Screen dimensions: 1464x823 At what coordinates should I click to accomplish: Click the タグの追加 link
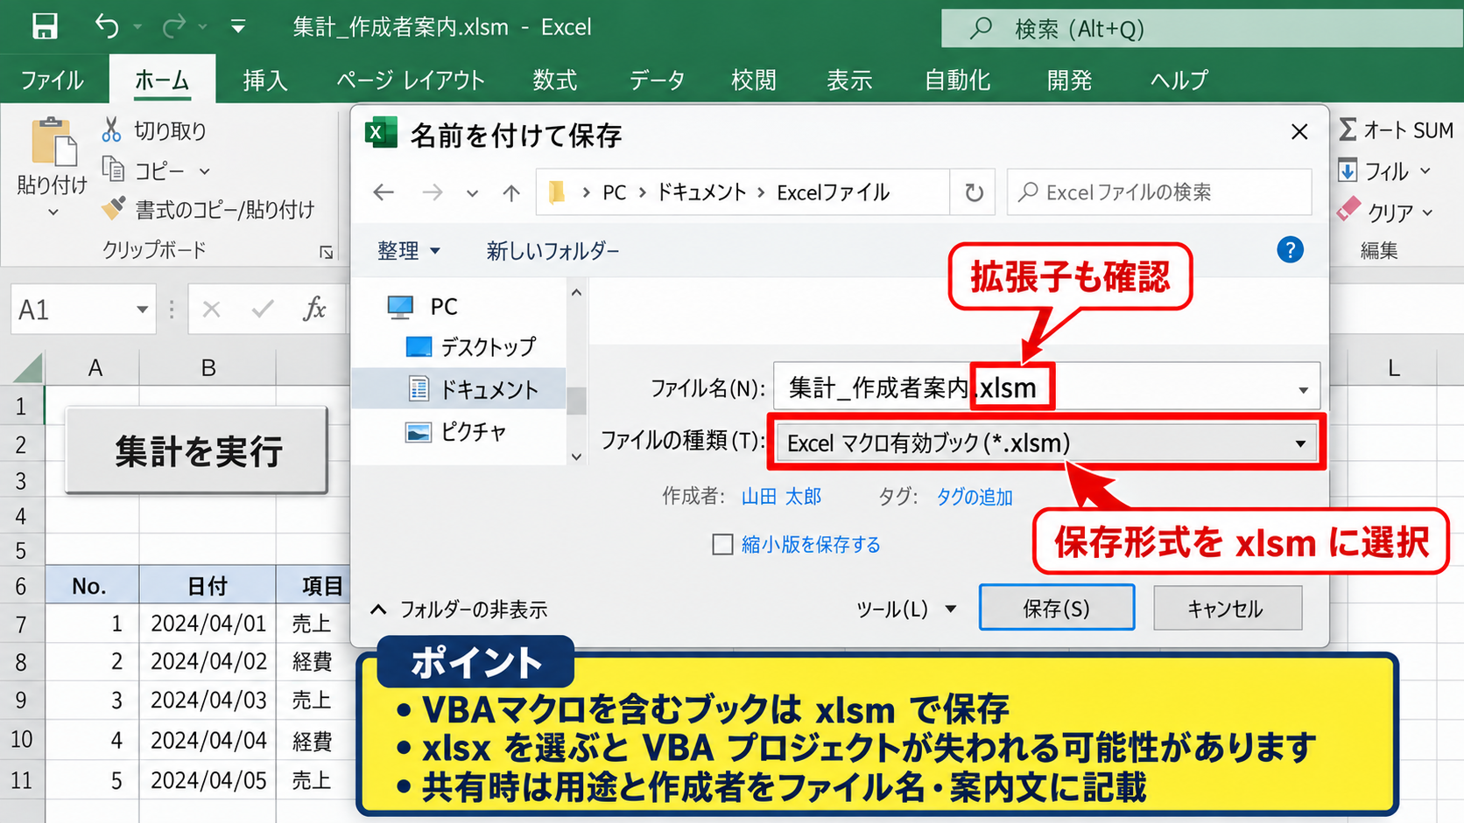coord(975,497)
